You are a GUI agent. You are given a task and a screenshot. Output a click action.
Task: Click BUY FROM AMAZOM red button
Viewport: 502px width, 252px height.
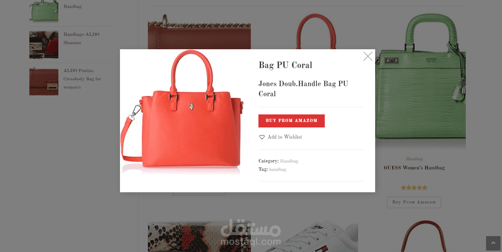[291, 121]
